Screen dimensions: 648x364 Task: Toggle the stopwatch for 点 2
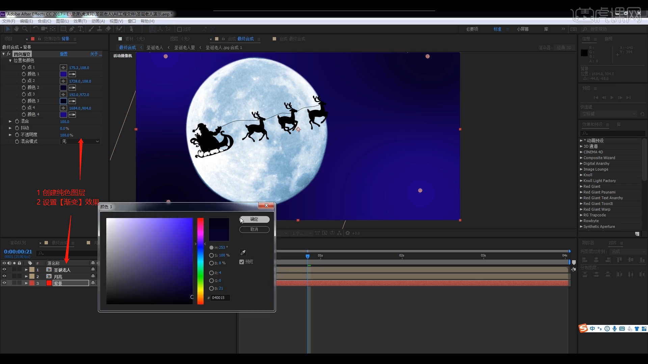[x=24, y=81]
